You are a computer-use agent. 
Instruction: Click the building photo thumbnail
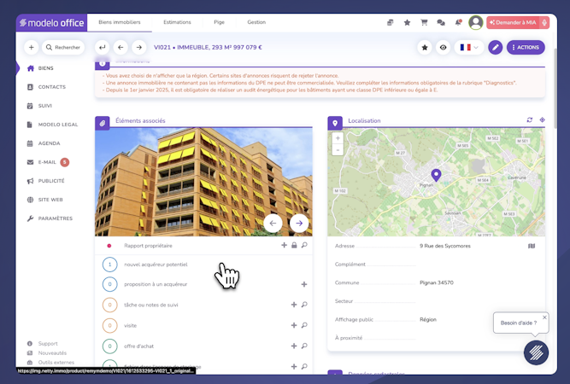pos(203,182)
